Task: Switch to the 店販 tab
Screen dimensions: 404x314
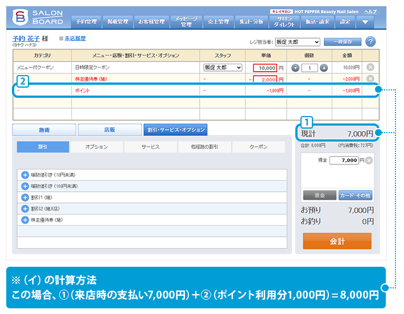Action: pos(109,130)
